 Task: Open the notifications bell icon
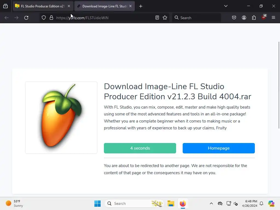point(261,203)
